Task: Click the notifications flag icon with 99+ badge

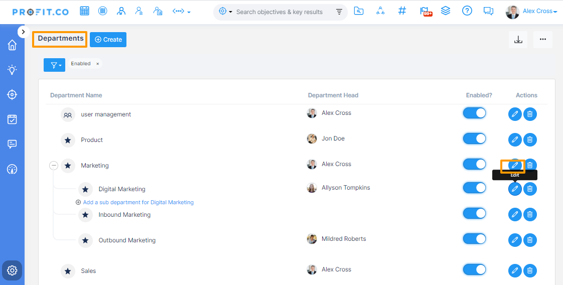Action: tap(425, 11)
